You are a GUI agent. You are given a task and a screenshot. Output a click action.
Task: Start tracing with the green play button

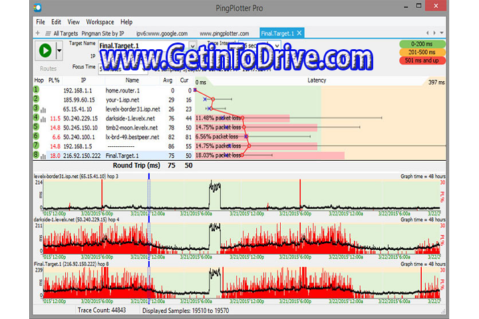(x=45, y=51)
